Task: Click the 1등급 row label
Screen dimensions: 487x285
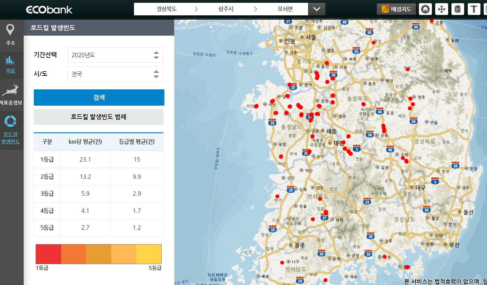Action: [47, 159]
